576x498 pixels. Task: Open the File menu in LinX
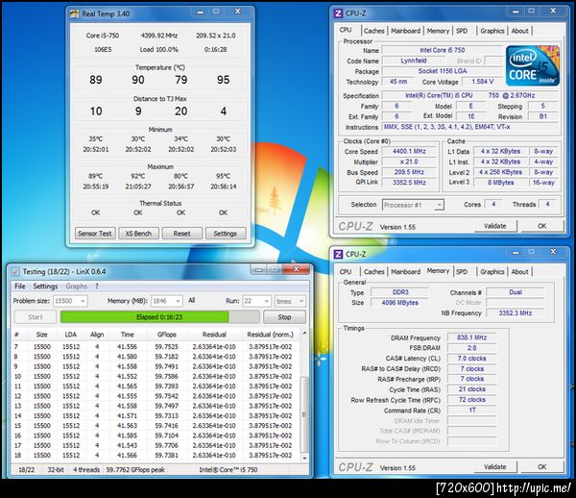pos(20,286)
